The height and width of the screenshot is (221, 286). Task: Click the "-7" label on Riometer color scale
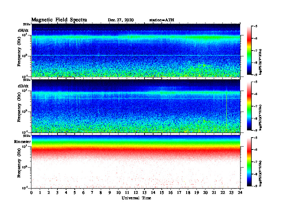tap(256, 162)
